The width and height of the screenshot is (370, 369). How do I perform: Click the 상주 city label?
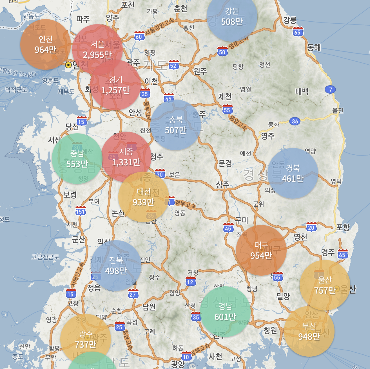tap(223, 184)
